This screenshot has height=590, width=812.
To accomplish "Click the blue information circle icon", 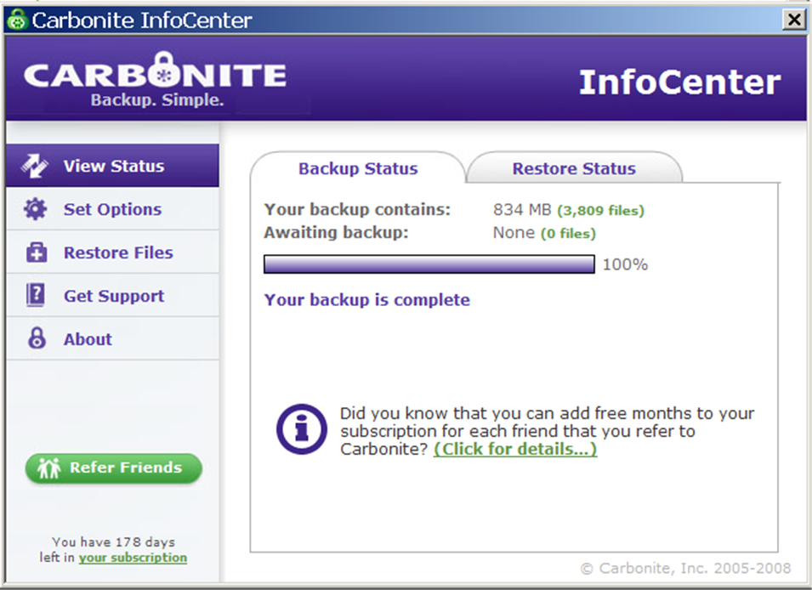I will pos(301,429).
